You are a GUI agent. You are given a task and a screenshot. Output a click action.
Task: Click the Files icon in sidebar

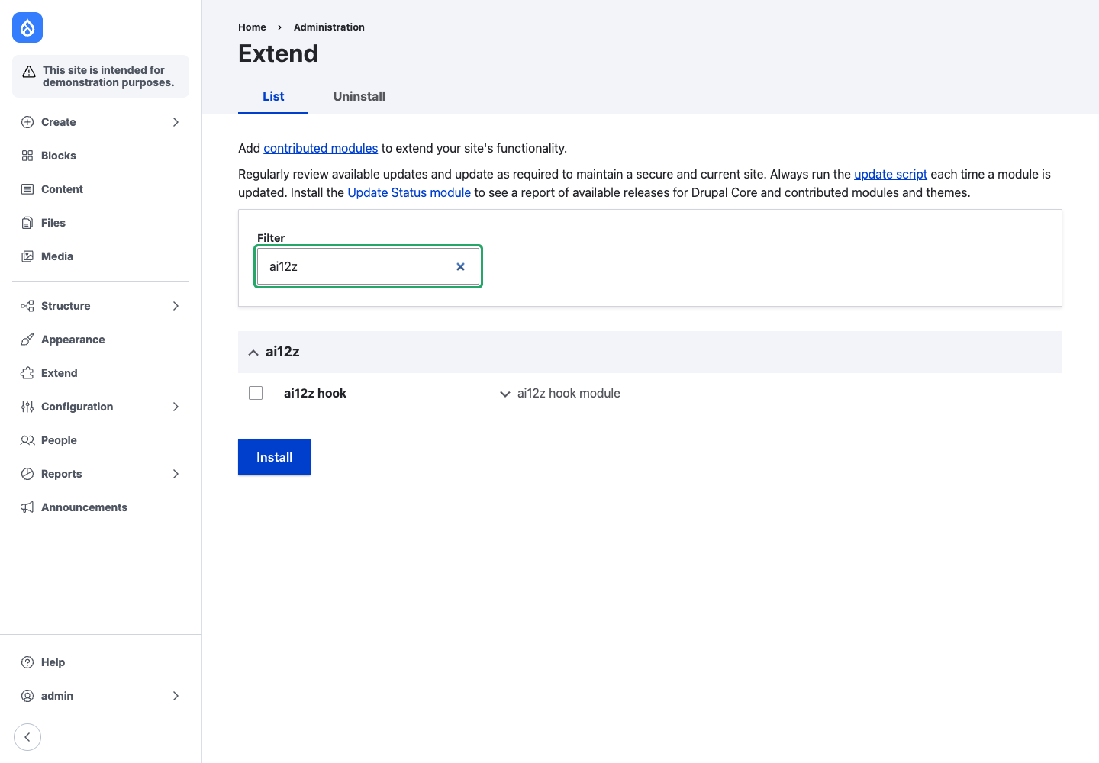(x=27, y=223)
